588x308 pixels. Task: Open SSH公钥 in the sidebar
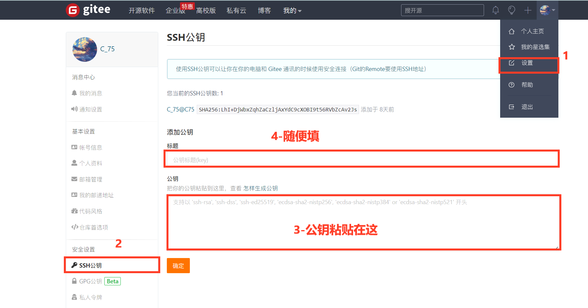tap(90, 265)
